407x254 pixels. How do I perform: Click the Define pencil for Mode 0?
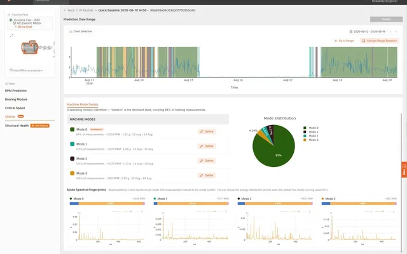[x=207, y=131]
